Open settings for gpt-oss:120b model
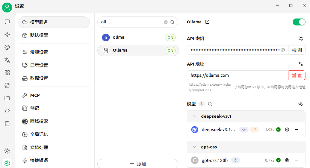310x168 pixels. click(x=287, y=160)
